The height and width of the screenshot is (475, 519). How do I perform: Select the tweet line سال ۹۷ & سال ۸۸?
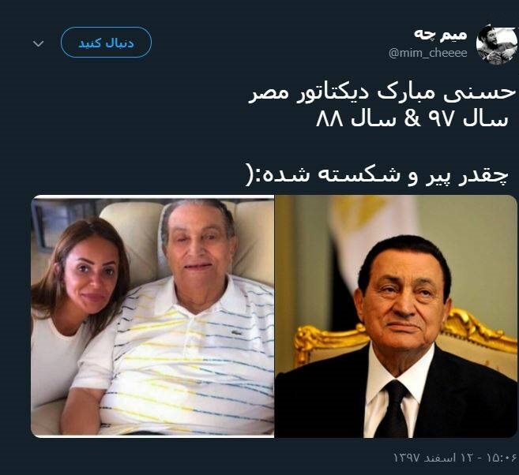[x=412, y=119]
